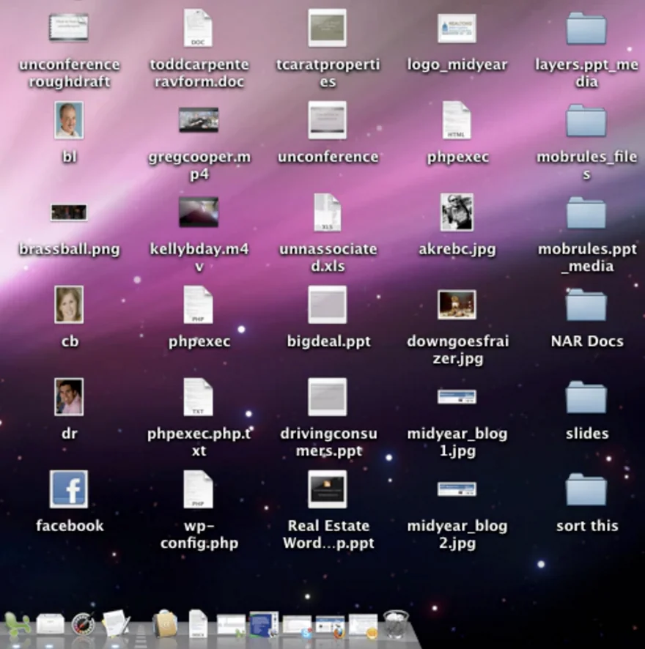Image resolution: width=645 pixels, height=649 pixels.
Task: Open the unnassociated.xls spreadsheet
Action: (328, 212)
